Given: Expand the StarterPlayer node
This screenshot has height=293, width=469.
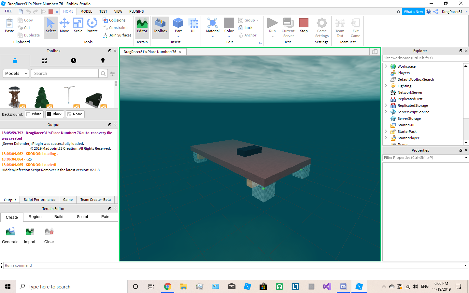Looking at the screenshot, I should [x=386, y=138].
